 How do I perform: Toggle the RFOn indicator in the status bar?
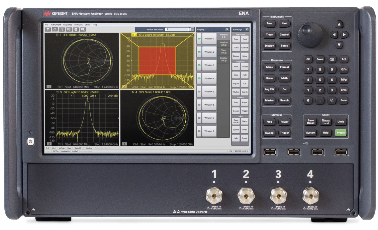(56, 151)
